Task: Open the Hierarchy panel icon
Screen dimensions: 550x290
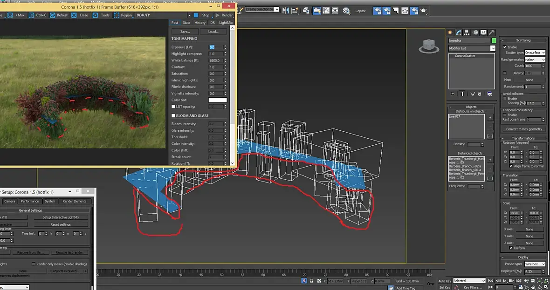Action: (467, 33)
